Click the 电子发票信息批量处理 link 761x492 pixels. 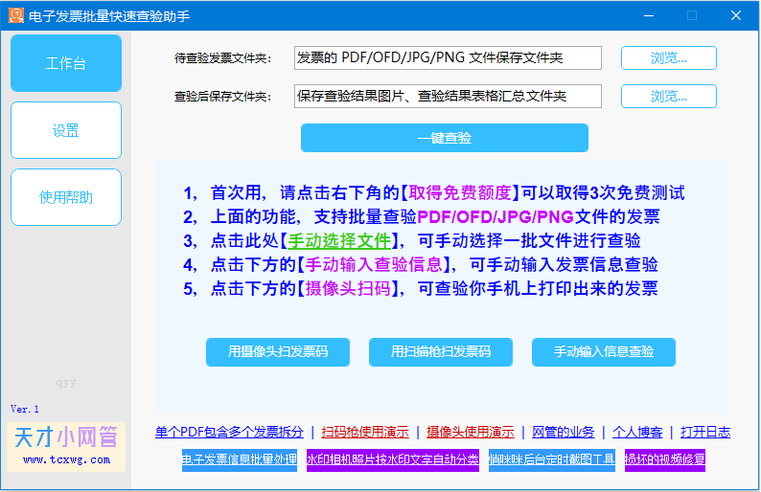[240, 459]
